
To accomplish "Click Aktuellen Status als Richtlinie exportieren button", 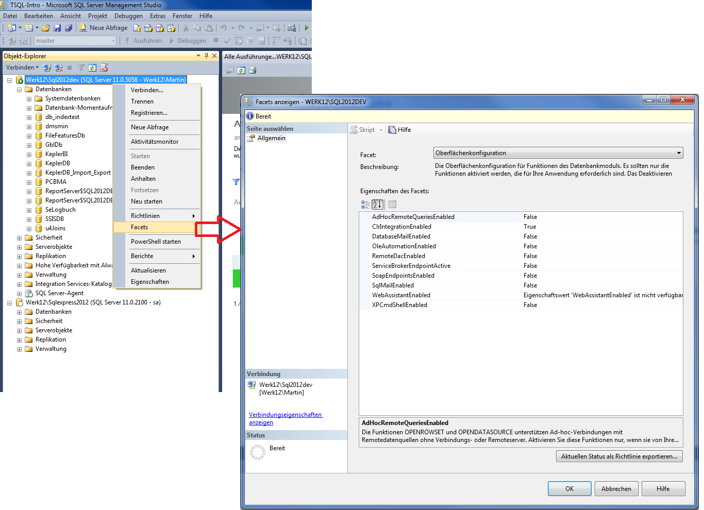I will (x=619, y=456).
